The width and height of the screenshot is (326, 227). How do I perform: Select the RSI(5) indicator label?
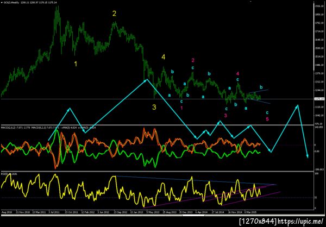point(4,174)
